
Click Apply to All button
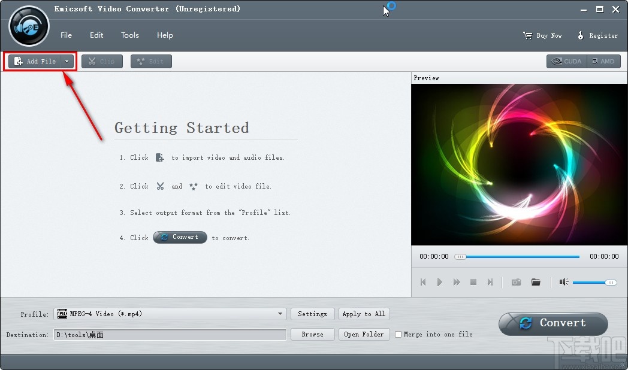tap(364, 314)
